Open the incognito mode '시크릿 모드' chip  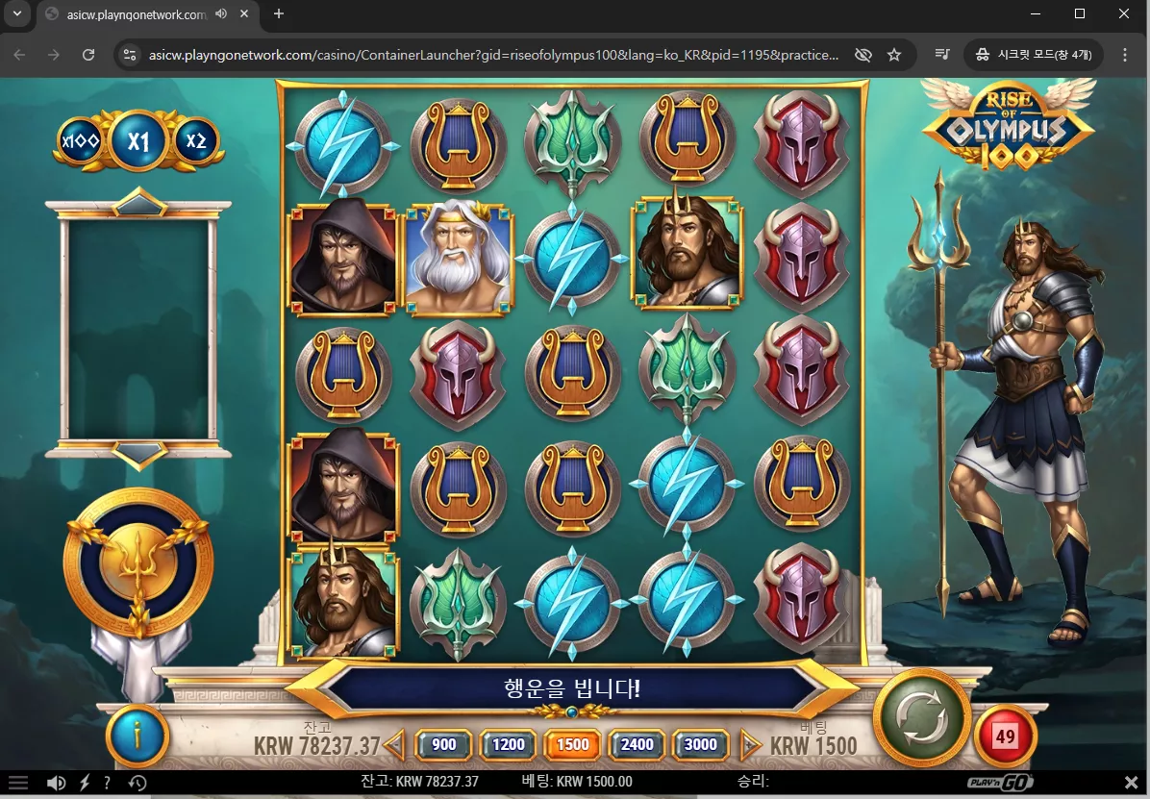pos(1033,54)
